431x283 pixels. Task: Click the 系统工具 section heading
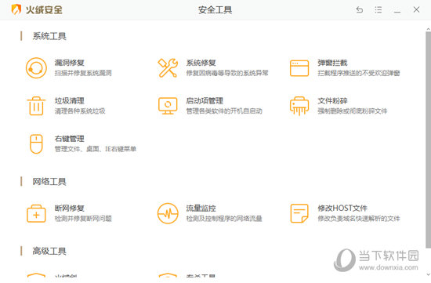click(x=49, y=36)
